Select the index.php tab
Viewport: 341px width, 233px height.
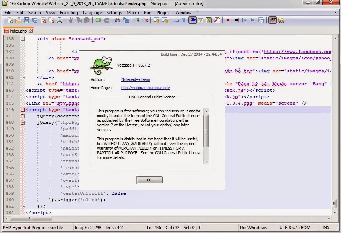(18, 31)
